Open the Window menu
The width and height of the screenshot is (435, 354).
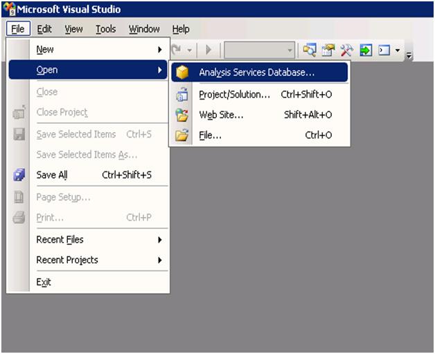point(144,29)
